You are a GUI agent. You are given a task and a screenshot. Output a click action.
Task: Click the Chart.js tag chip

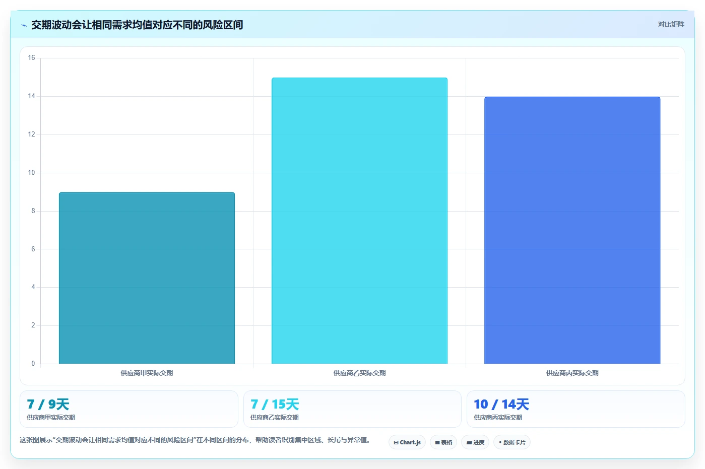click(x=407, y=442)
